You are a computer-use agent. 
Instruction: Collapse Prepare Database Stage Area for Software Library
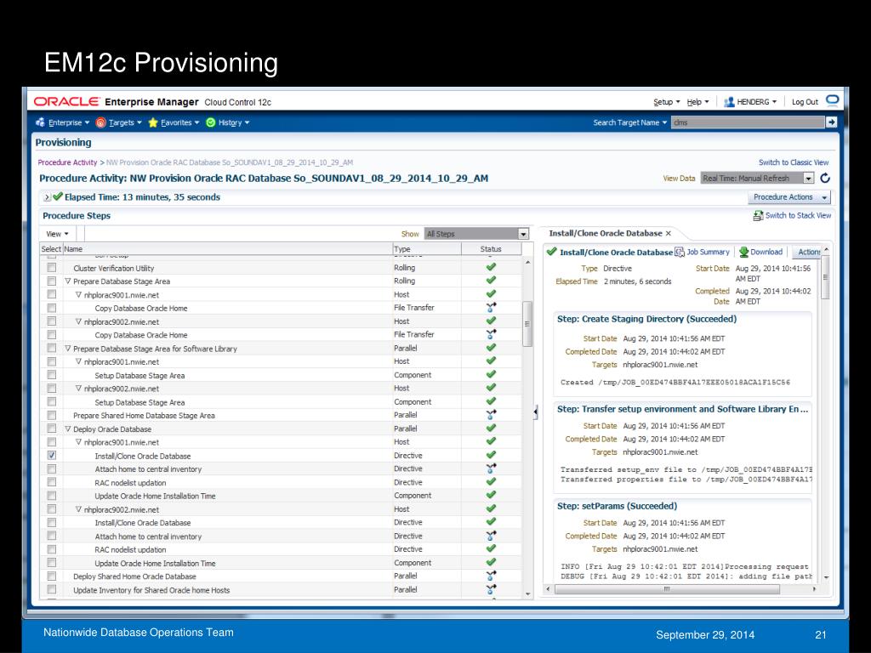coord(68,349)
